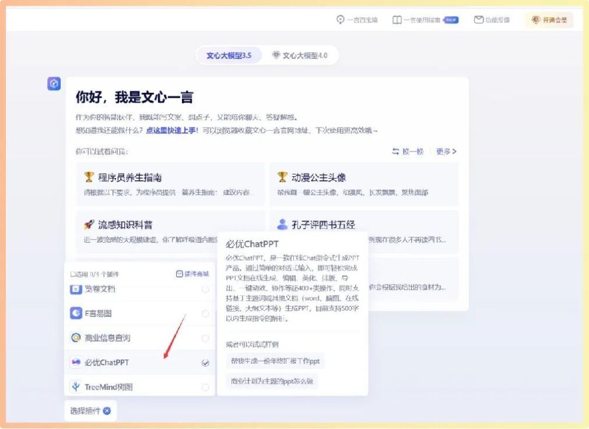Click the 必优ChatPPT plugin icon
This screenshot has width=589, height=429.
click(x=76, y=362)
